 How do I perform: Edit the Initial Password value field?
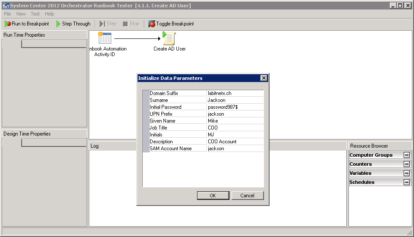[235, 107]
